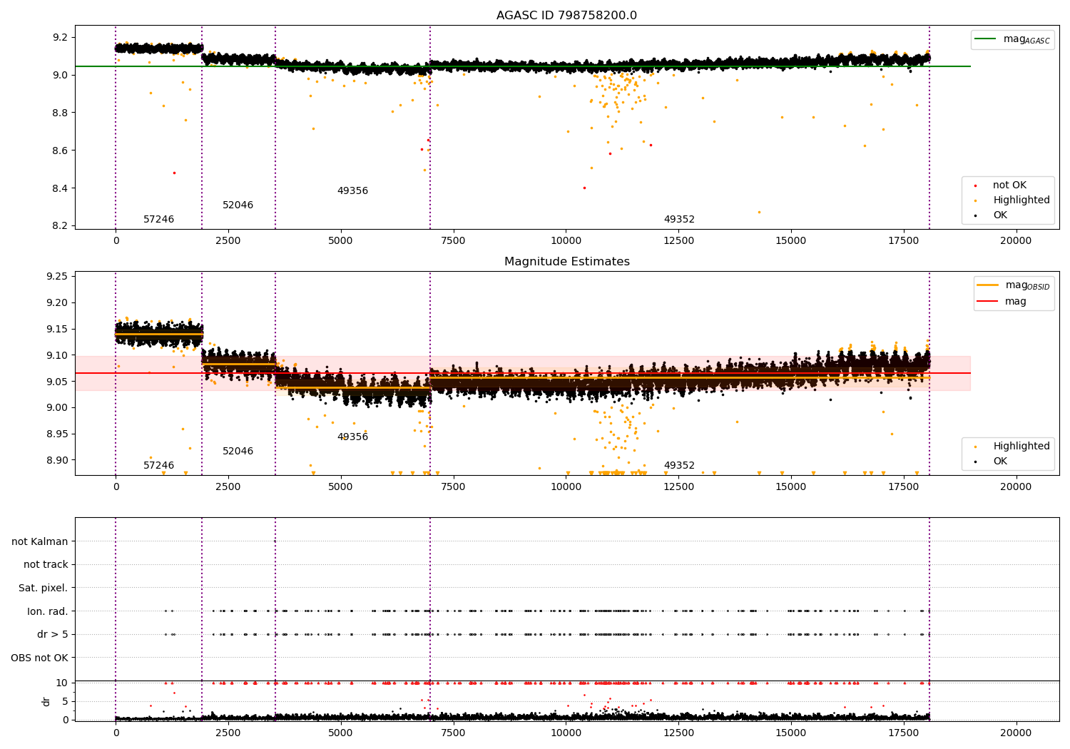This screenshot has width=1070, height=749.
Task: Click OBSID label 52046 in the Magnitude Estimates plot
Action: click(238, 451)
